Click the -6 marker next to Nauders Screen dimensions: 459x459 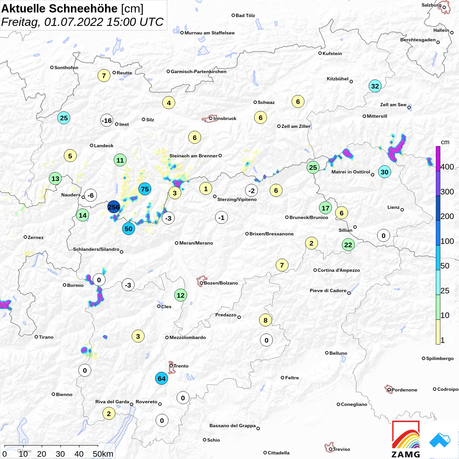pos(90,195)
